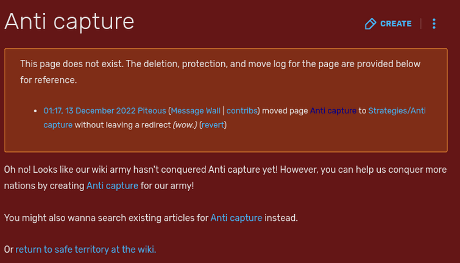Click the CREATE button label
This screenshot has height=263, width=460.
pyautogui.click(x=396, y=24)
